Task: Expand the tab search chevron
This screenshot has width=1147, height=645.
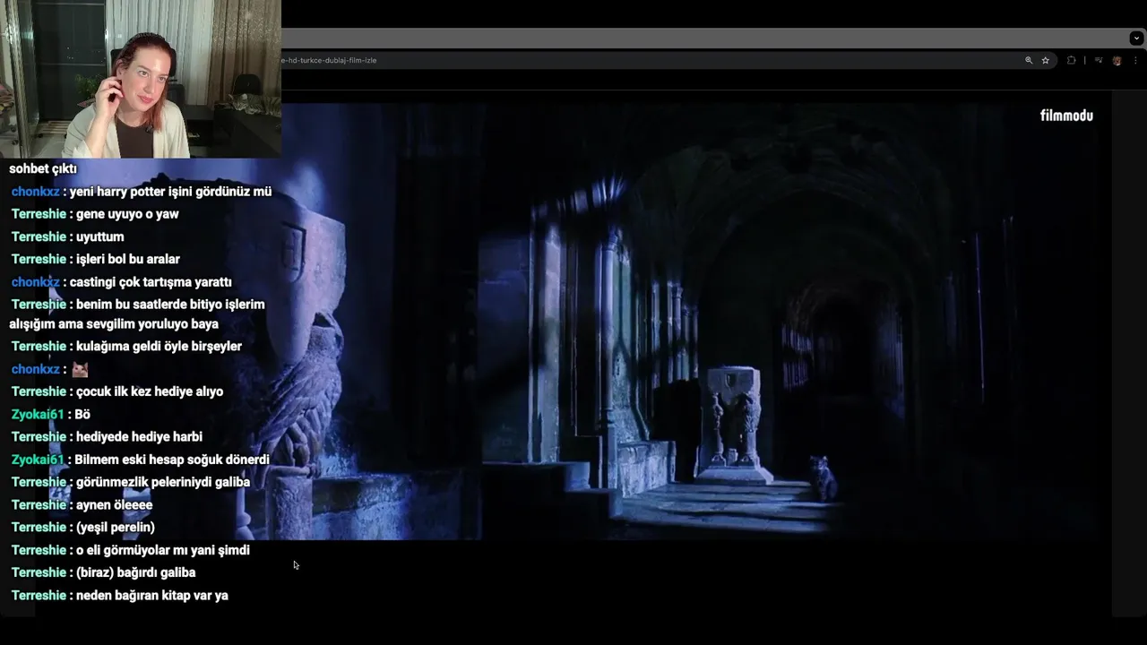Action: pos(1136,39)
